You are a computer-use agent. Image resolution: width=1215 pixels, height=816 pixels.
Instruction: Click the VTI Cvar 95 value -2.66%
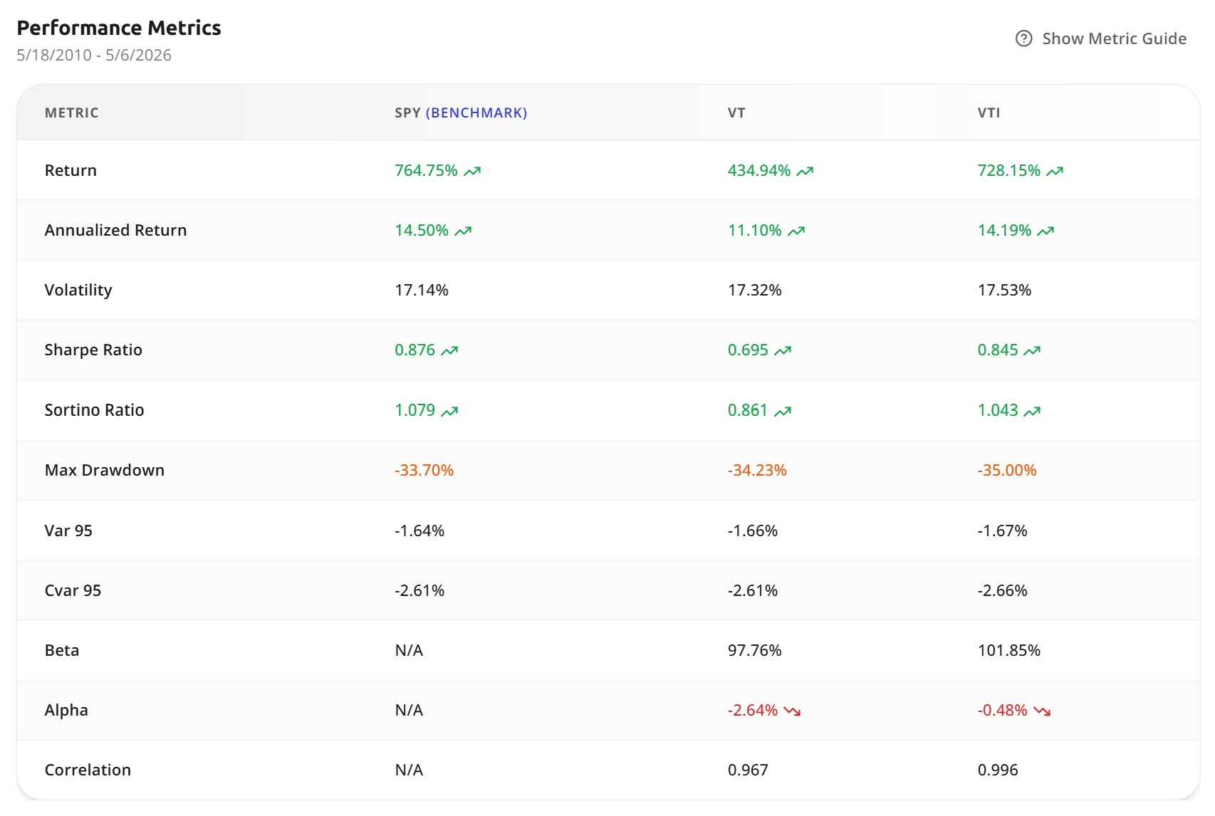coord(1002,590)
